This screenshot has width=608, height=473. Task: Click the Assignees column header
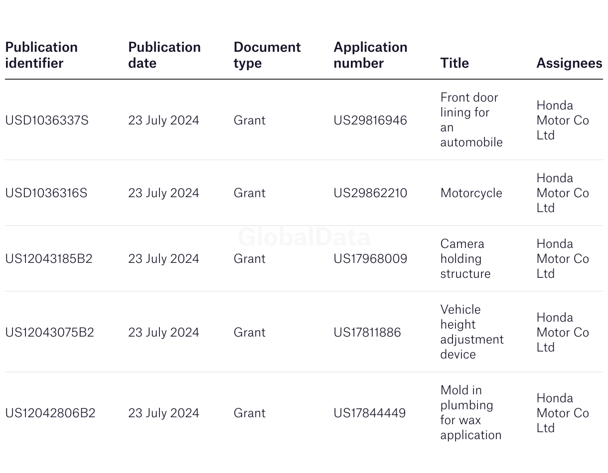(x=569, y=63)
